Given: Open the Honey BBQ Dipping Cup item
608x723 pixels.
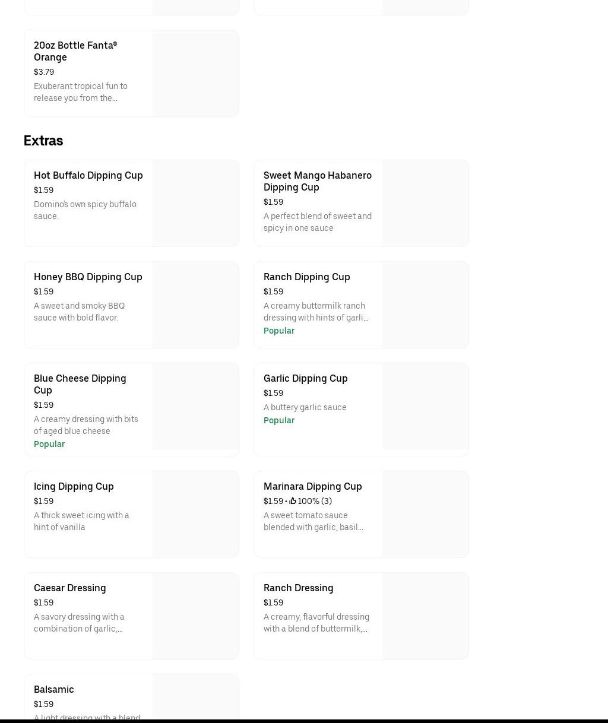Looking at the screenshot, I should (x=88, y=277).
